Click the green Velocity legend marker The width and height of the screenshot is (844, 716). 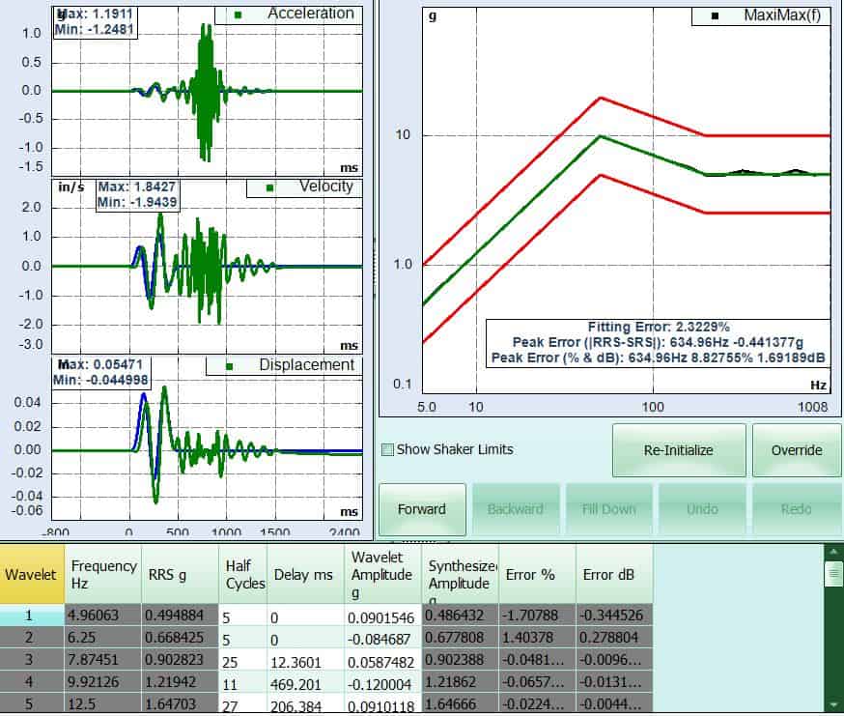pyautogui.click(x=269, y=187)
